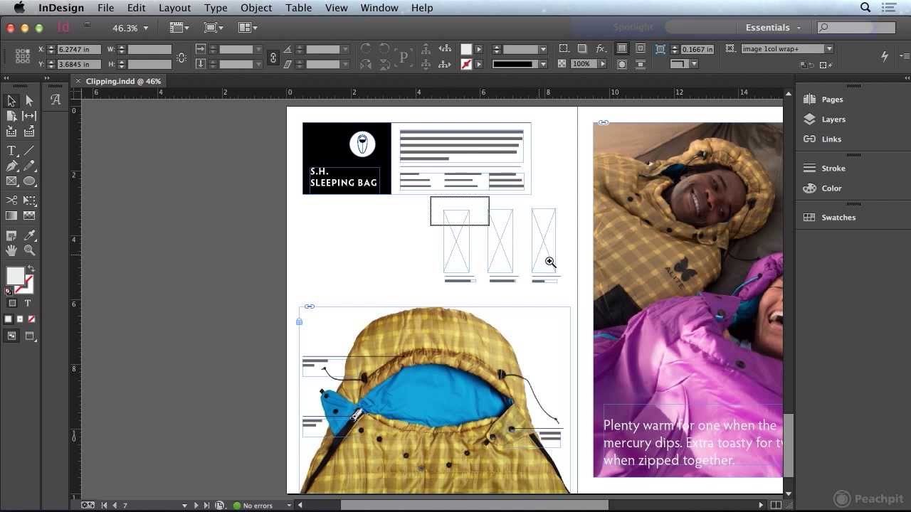The height and width of the screenshot is (512, 911).
Task: Select the Selection tool arrow
Action: (x=11, y=101)
